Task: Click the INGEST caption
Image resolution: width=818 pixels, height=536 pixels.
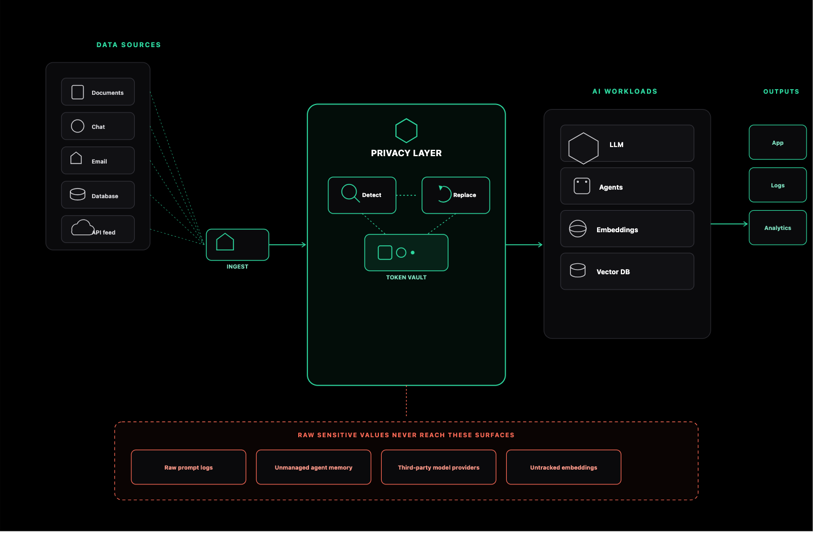Action: pos(237,266)
